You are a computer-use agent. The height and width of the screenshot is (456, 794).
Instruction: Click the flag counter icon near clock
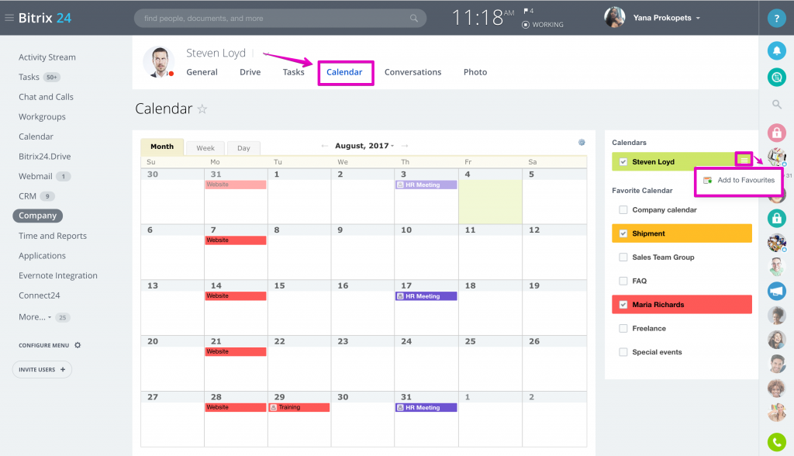[x=528, y=11]
